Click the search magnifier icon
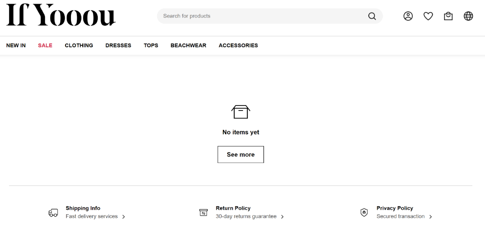This screenshot has width=485, height=238. coord(372,16)
